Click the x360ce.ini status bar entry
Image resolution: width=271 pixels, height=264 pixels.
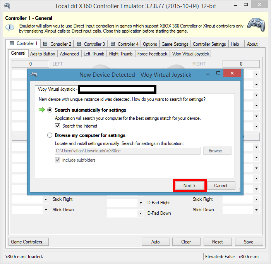[249, 257]
